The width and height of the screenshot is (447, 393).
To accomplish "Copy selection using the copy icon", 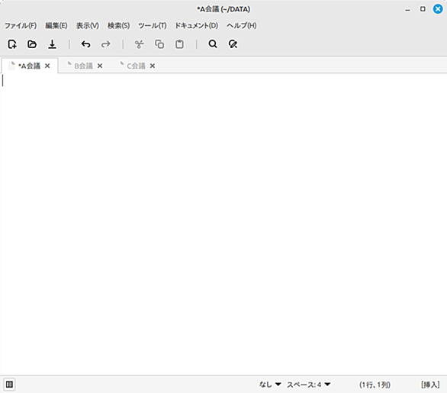I will 159,44.
